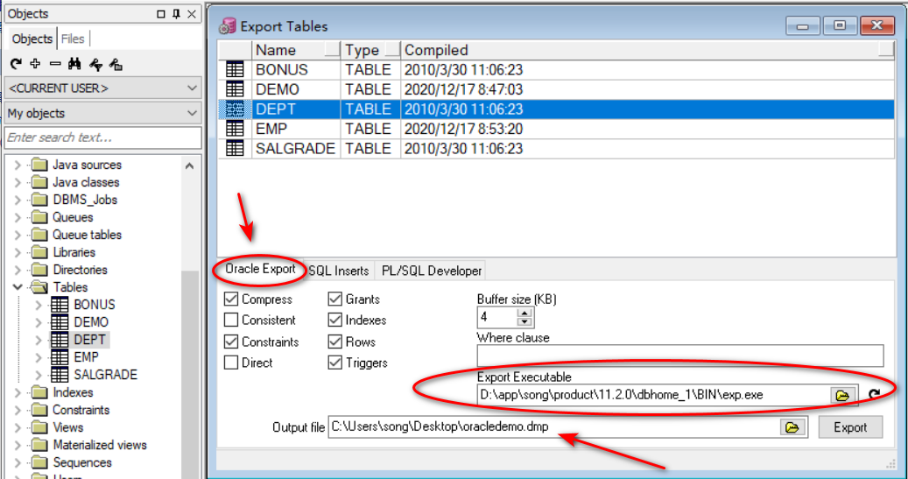Select the EMP row name in Export Tables
908x479 pixels.
coord(271,129)
